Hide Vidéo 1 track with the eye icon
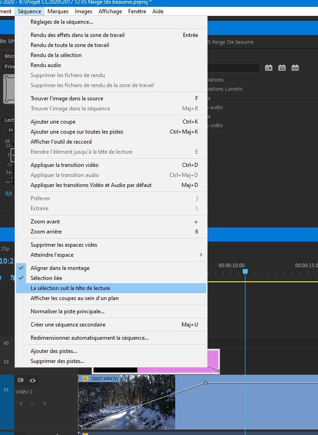The image size is (318, 435). click(x=32, y=380)
